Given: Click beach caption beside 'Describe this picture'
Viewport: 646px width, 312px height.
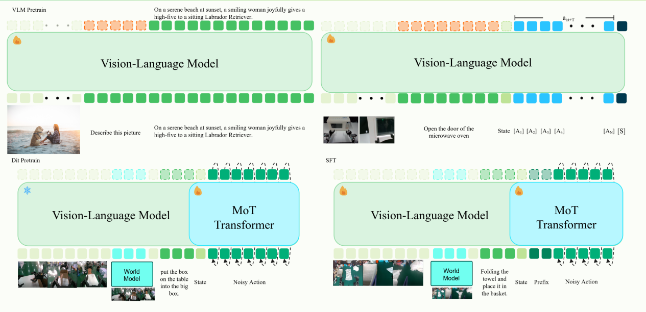Looking at the screenshot, I should pyautogui.click(x=229, y=131).
